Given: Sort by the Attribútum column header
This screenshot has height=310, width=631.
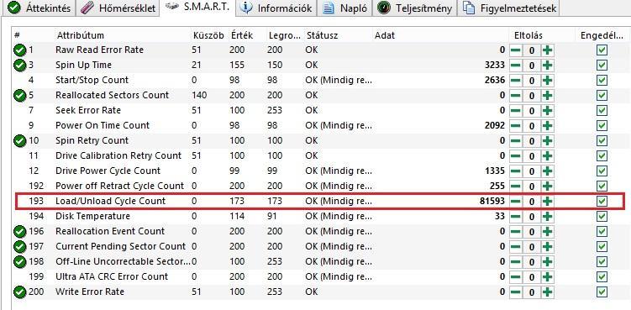Looking at the screenshot, I should (81, 35).
